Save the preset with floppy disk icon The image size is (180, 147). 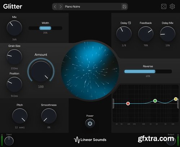(124, 7)
